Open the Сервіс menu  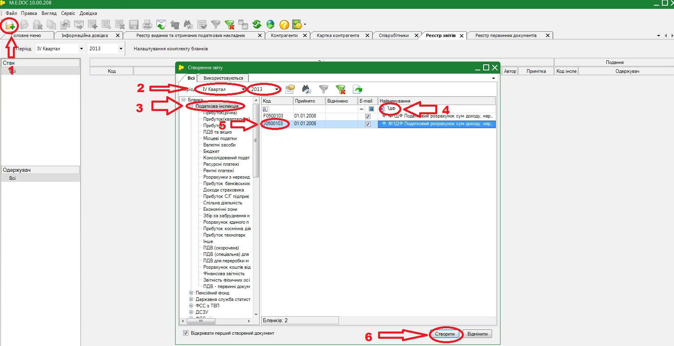68,13
